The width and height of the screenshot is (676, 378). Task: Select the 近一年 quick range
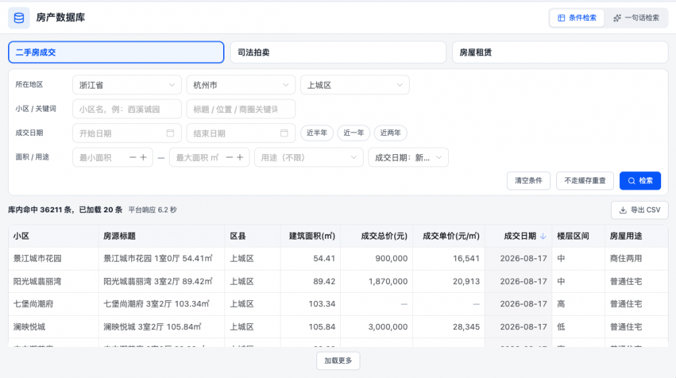[354, 133]
